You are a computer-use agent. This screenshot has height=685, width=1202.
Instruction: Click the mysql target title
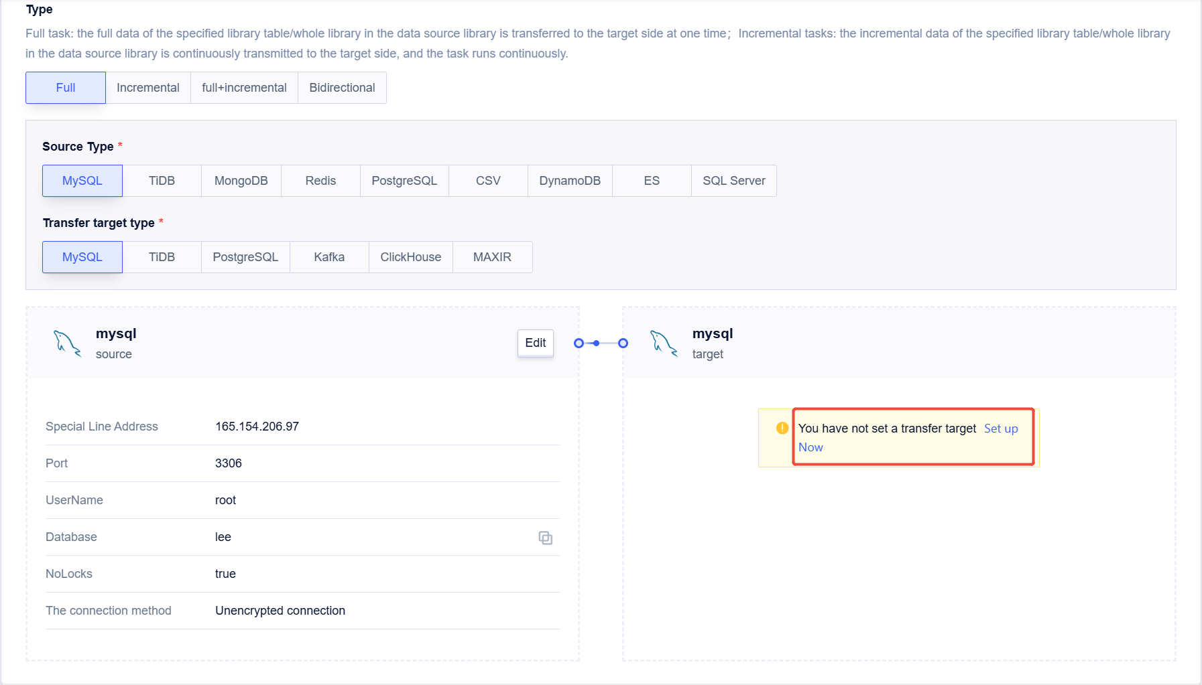(713, 333)
